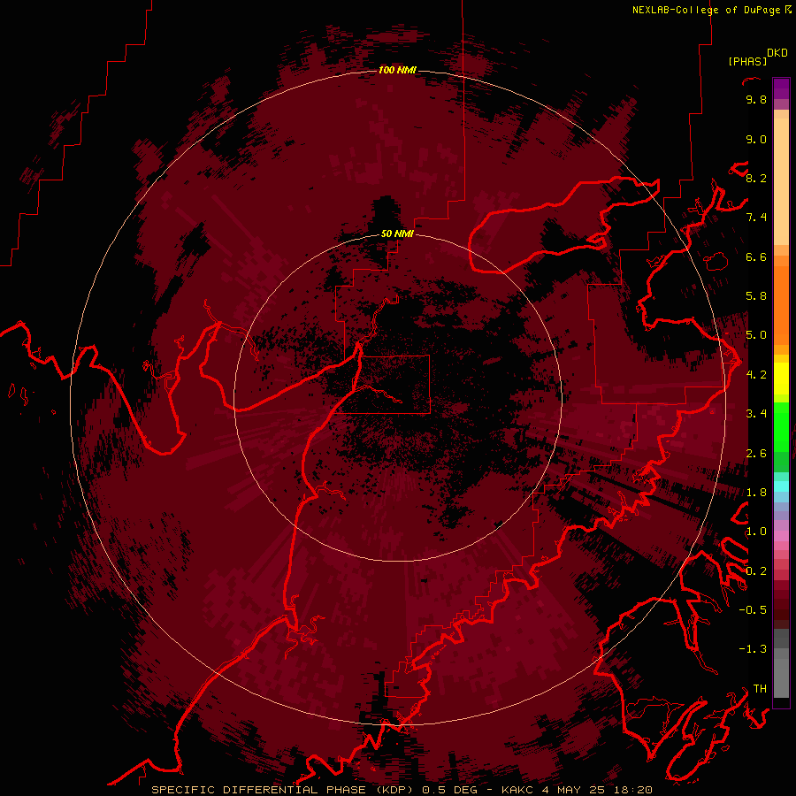Click the DKD label above the color scale
Image resolution: width=796 pixels, height=796 pixels.
pyautogui.click(x=777, y=53)
